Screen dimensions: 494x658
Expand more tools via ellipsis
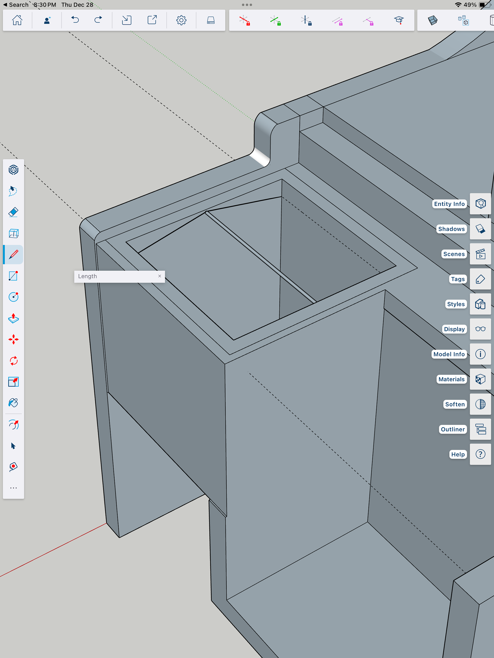[13, 488]
